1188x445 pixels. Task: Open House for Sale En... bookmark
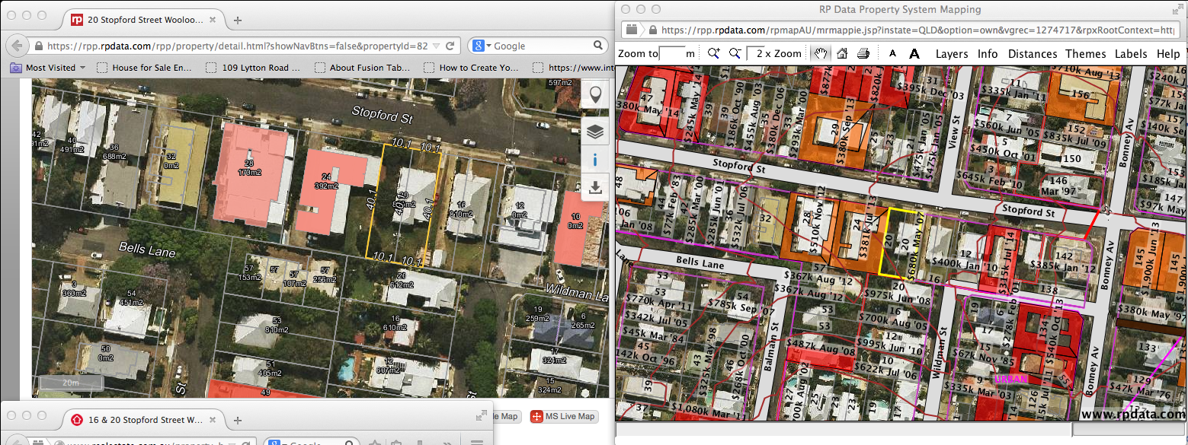tap(145, 68)
